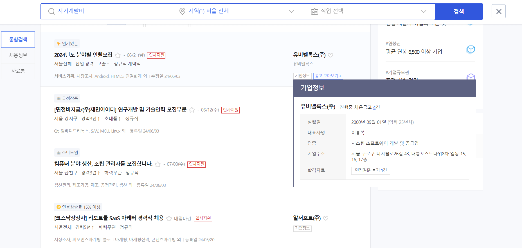The width and height of the screenshot is (522, 248).
Task: Click the 서비스기획 keyword in first posting
Action: (64, 76)
